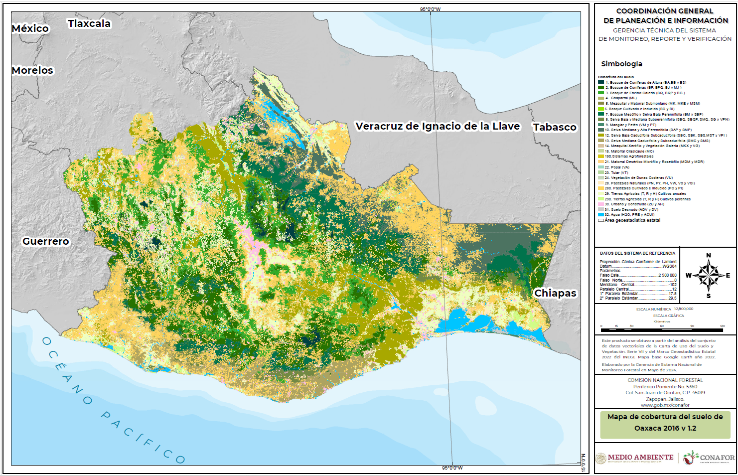The width and height of the screenshot is (738, 476).
Task: Click the Veracruz de Ignacio de la Llave label
Action: (x=437, y=126)
